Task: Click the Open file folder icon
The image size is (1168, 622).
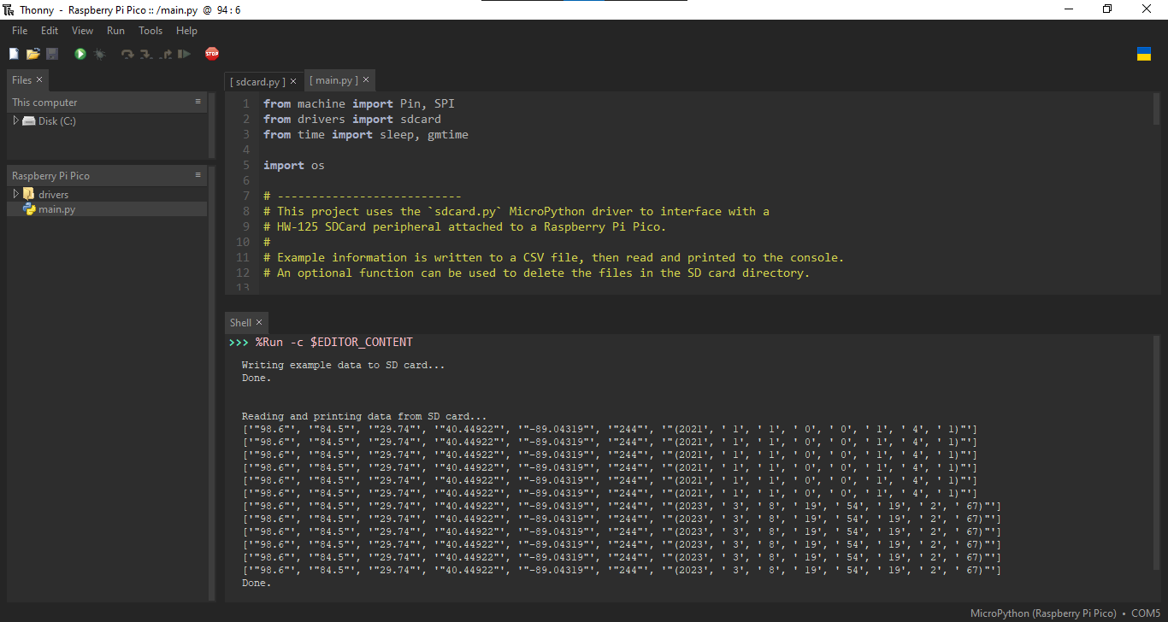Action: (32, 54)
